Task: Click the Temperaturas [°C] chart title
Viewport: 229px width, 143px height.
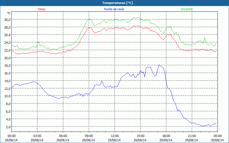Action: pos(118,3)
